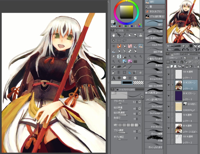Hide layer レイヤー 3 via eye icon
The height and width of the screenshot is (154, 200).
(168, 96)
